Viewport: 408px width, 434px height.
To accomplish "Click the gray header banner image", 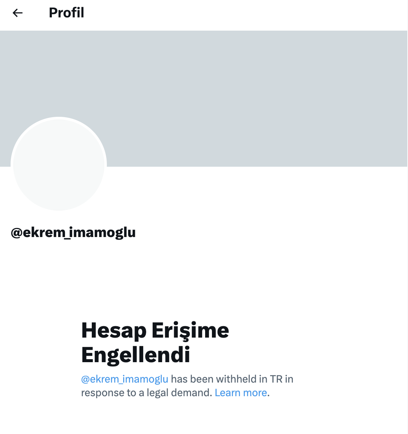I will (204, 99).
